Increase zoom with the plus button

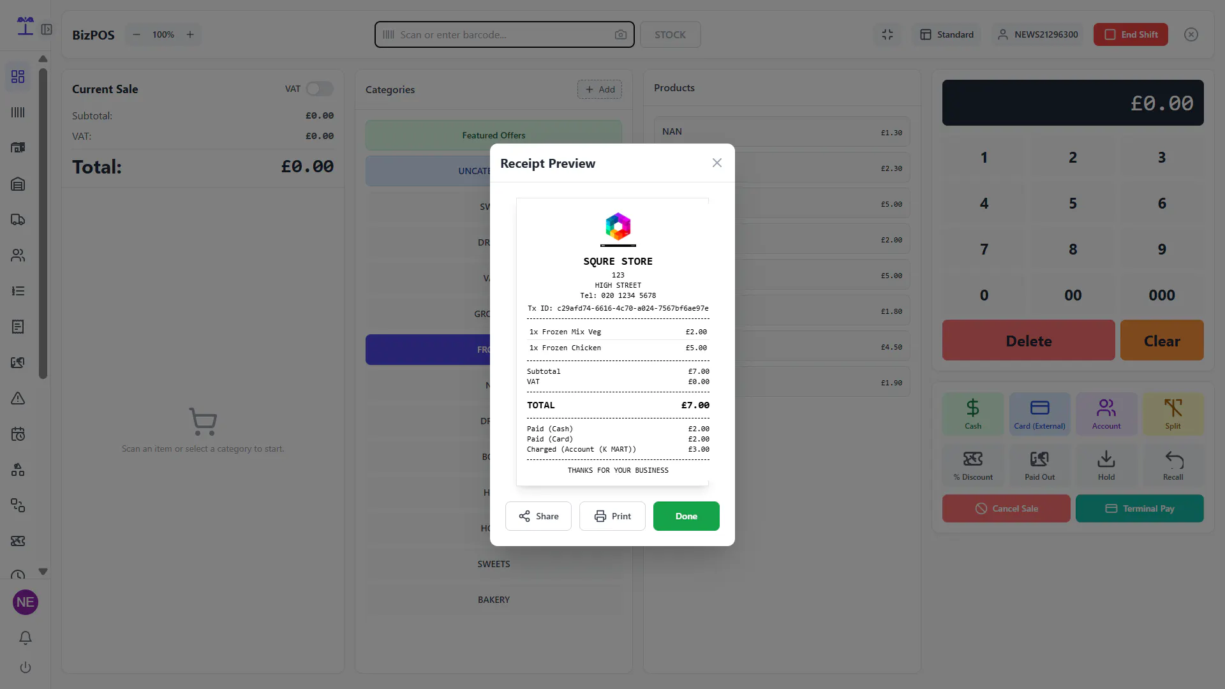(x=190, y=34)
